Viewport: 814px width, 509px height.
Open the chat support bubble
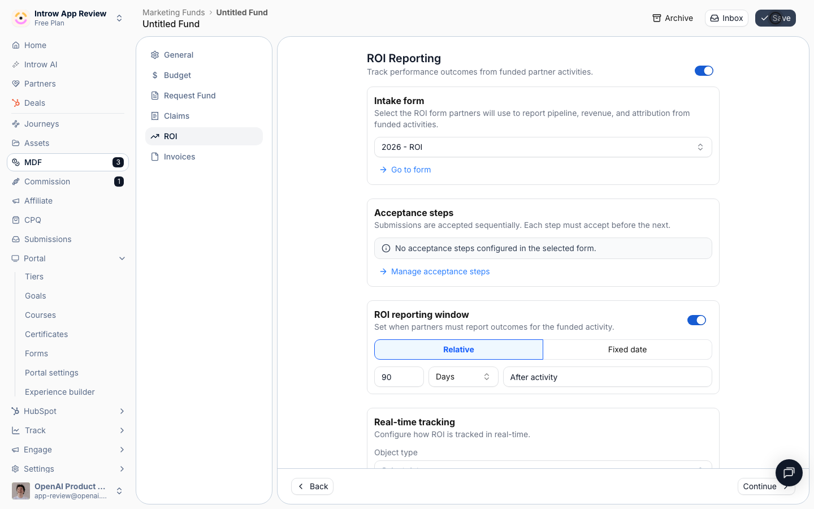789,473
